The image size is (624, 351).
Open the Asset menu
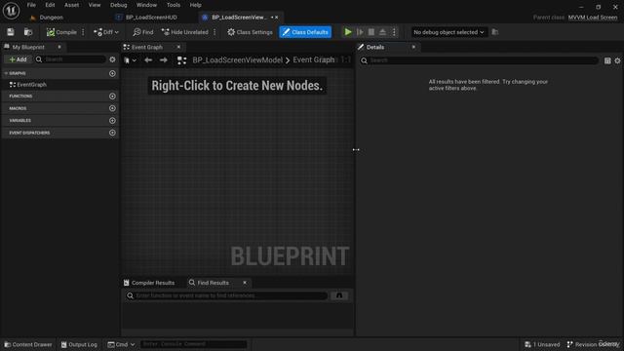71,5
